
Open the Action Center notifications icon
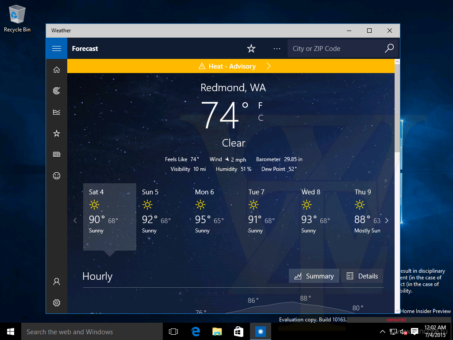coord(415,332)
